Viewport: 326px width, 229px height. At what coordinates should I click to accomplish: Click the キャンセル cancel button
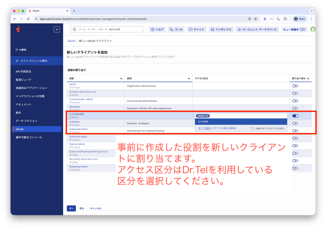pyautogui.click(x=96, y=208)
